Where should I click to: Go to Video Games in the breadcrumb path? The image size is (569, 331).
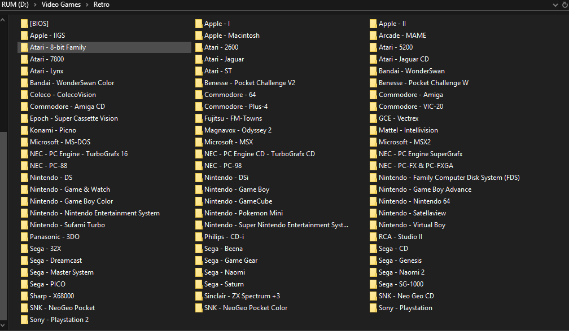pyautogui.click(x=60, y=5)
